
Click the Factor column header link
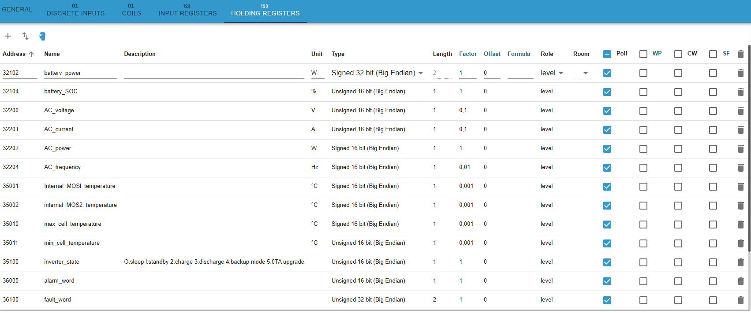coord(468,54)
